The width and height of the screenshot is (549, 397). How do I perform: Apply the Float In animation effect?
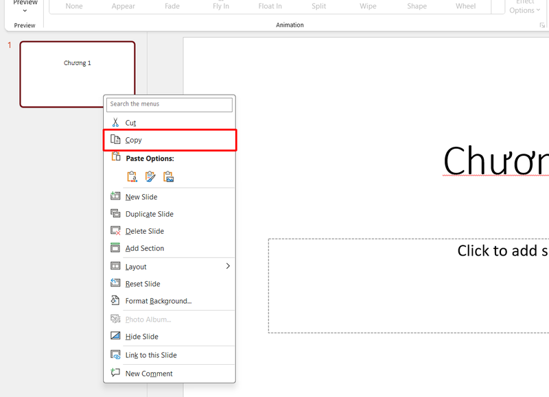(x=270, y=6)
